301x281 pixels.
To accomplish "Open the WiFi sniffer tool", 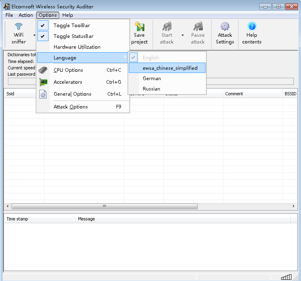I will click(18, 33).
